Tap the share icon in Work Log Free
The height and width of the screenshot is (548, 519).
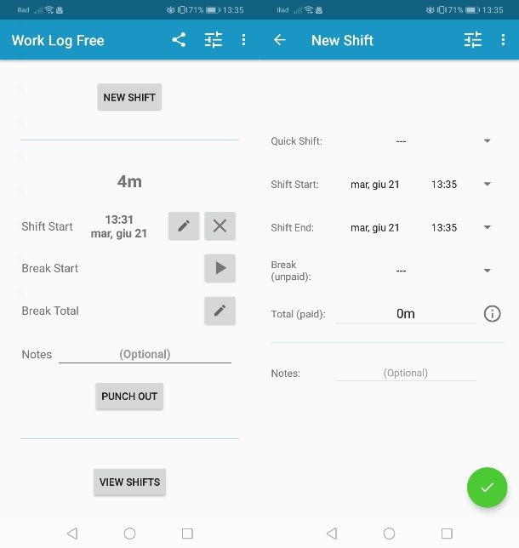coord(179,40)
